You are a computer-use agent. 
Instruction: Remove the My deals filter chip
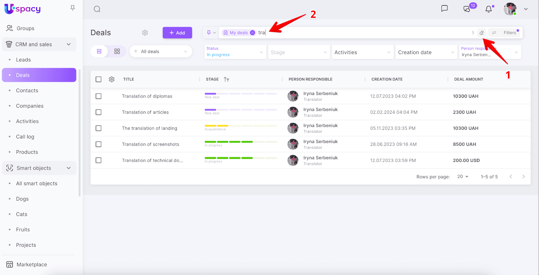252,33
